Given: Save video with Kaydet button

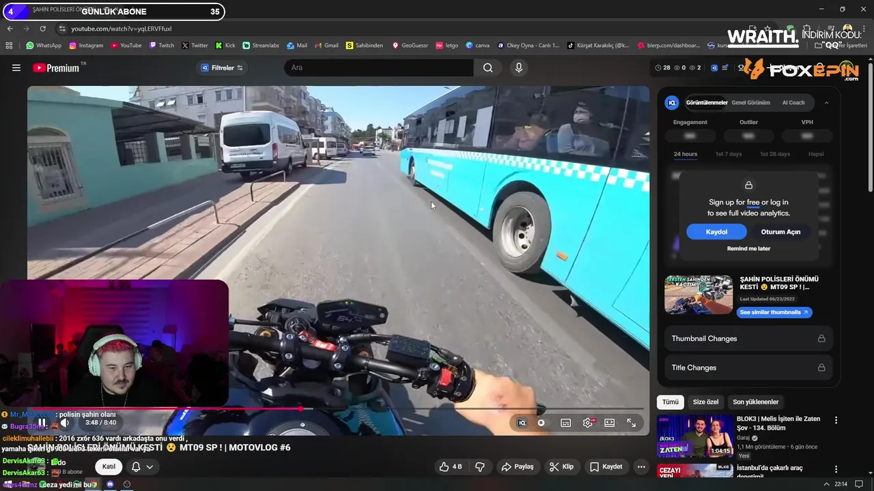Looking at the screenshot, I should pyautogui.click(x=606, y=466).
